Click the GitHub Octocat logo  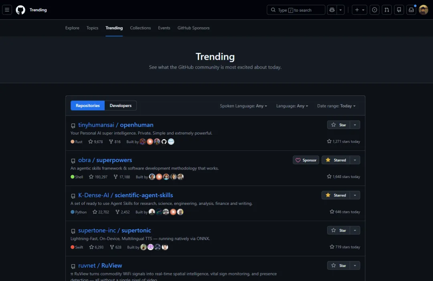click(x=20, y=10)
